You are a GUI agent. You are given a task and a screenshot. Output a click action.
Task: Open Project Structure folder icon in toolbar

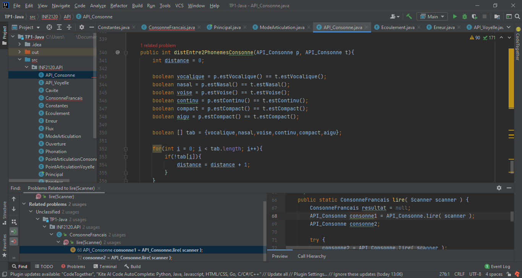[497, 16]
